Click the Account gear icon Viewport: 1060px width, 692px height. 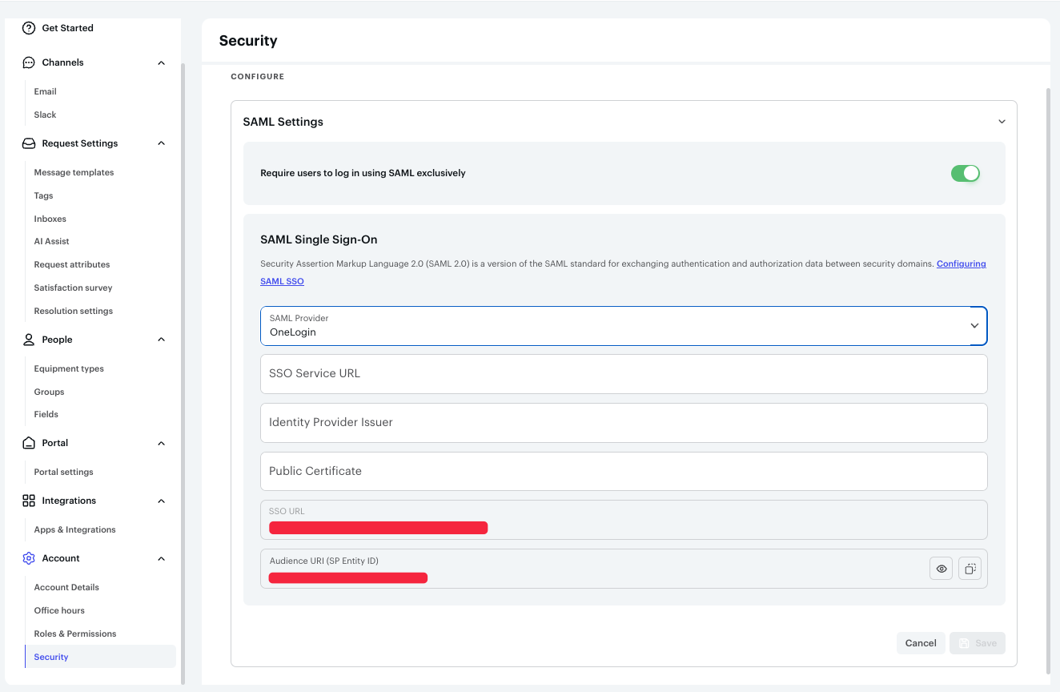pos(29,557)
